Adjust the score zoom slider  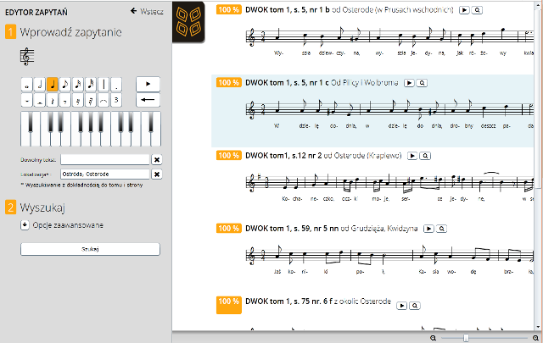point(466,337)
